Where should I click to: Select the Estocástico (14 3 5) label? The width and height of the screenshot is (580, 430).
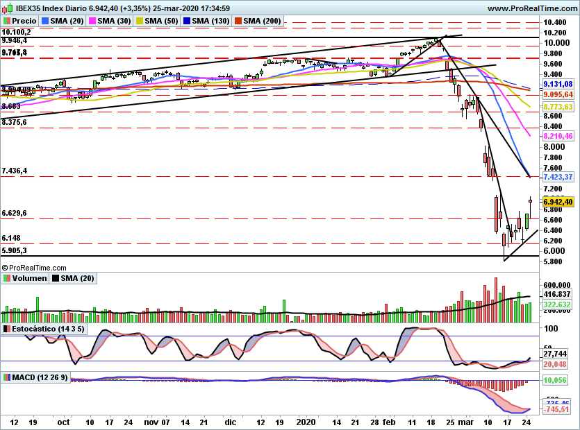tap(47, 329)
